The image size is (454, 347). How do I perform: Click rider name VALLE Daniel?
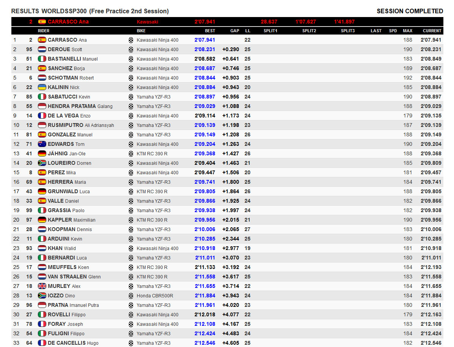coord(63,201)
